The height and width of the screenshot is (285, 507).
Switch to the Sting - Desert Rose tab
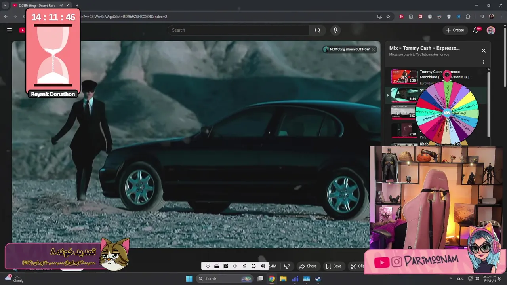point(36,6)
